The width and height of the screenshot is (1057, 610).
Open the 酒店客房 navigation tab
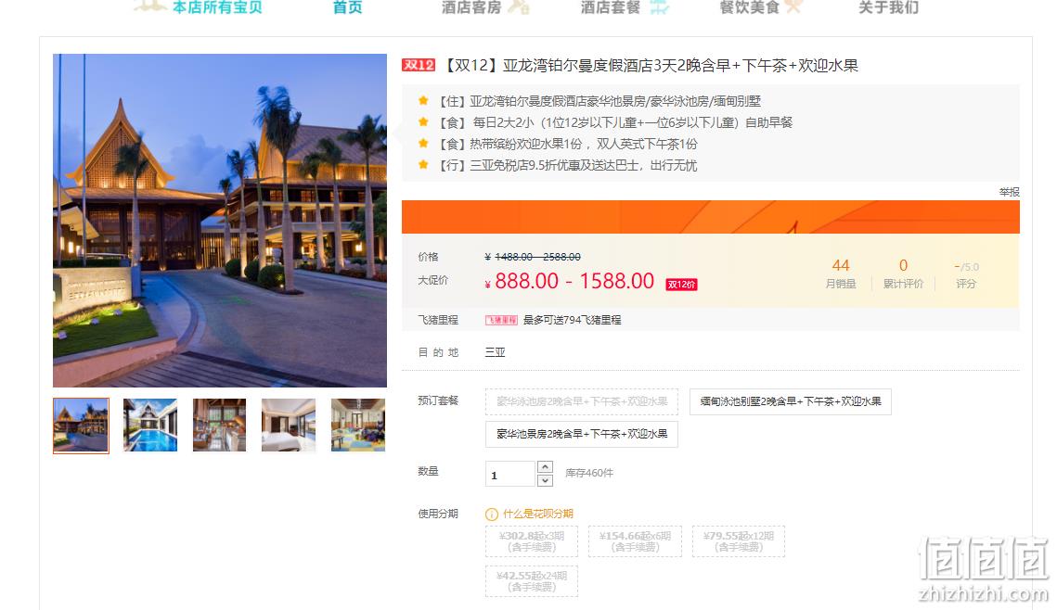pos(471,7)
